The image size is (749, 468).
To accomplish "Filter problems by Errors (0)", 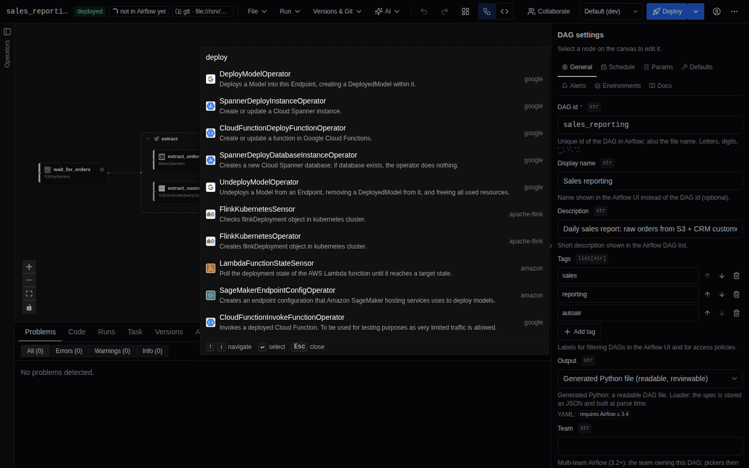I will point(69,351).
